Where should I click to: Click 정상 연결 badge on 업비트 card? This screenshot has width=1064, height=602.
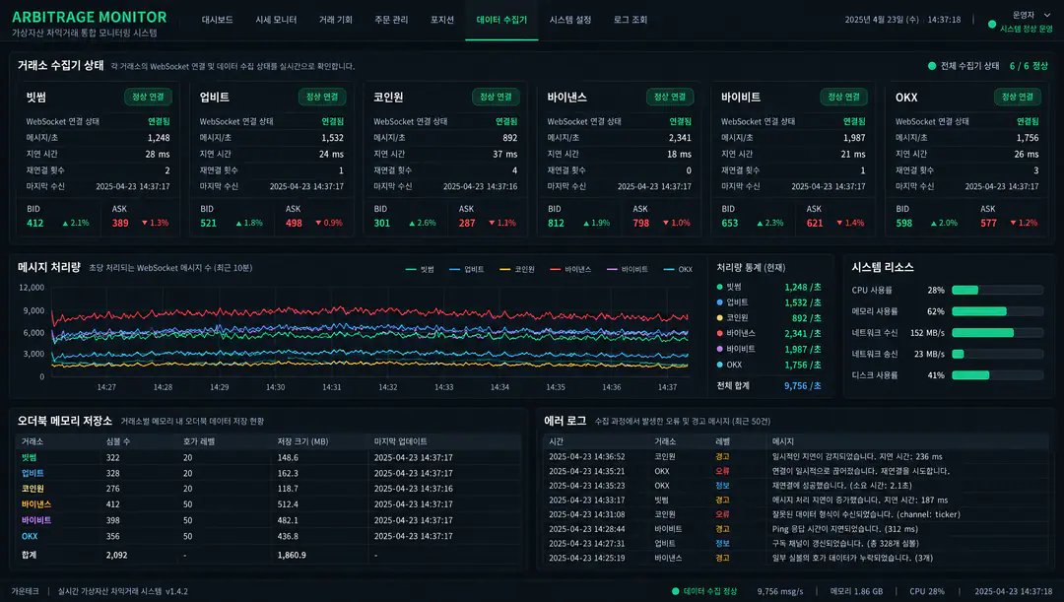pos(321,98)
